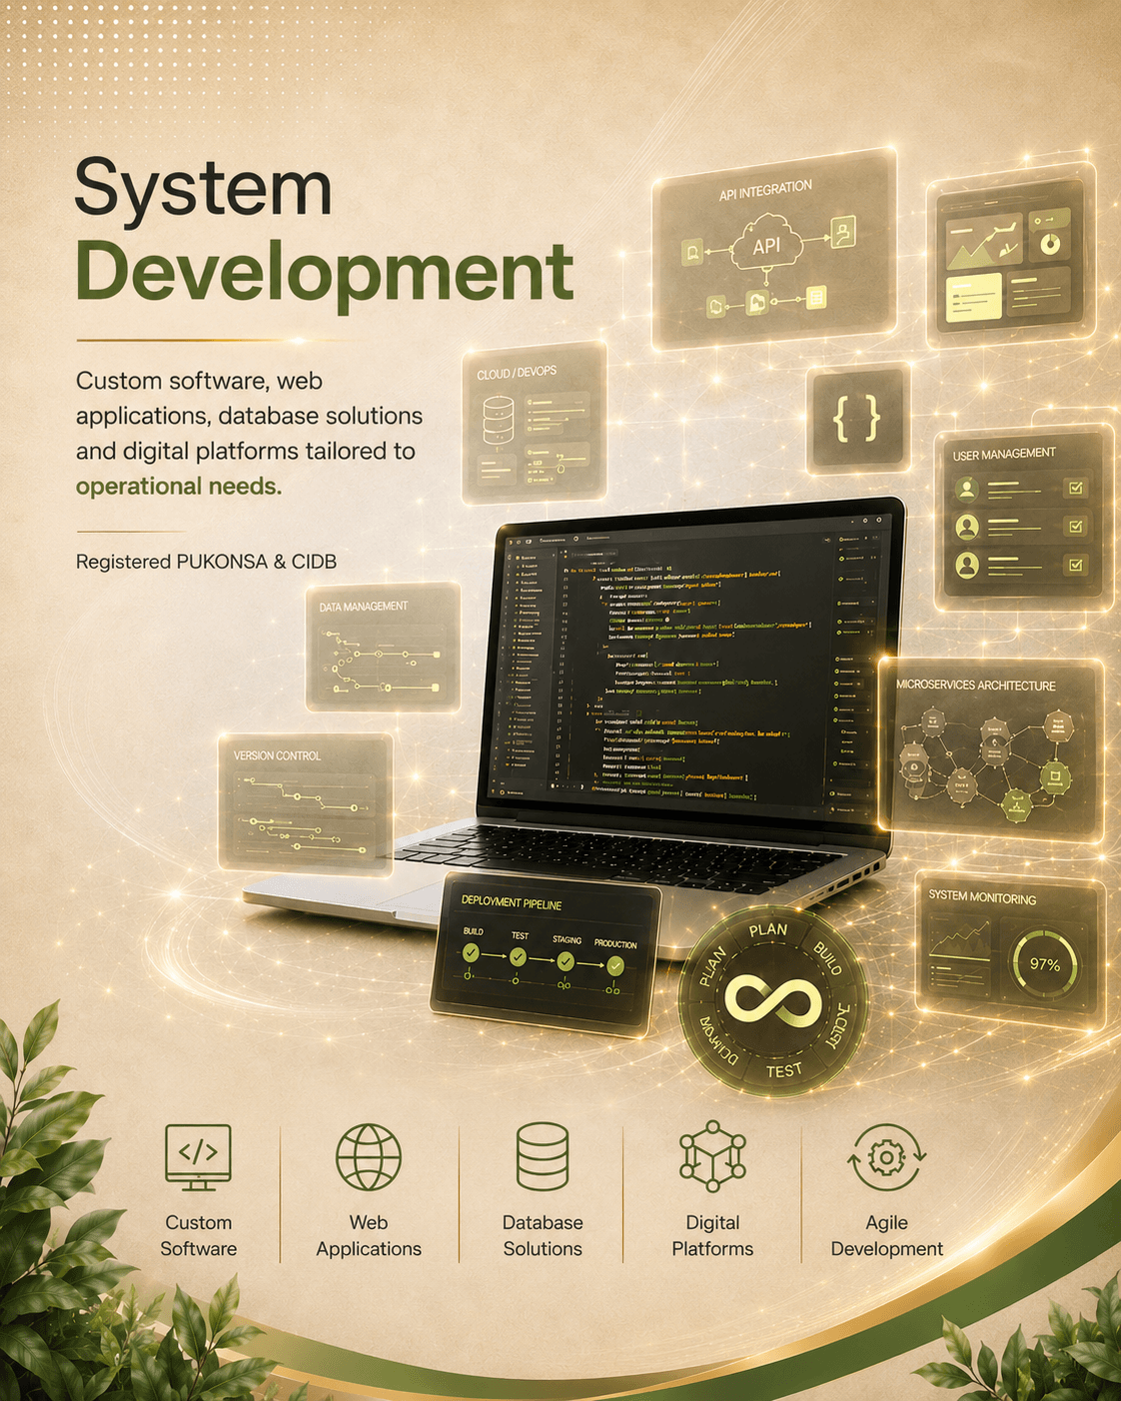
Task: Click the node diagram in Microservices Architecture card
Action: [x=987, y=762]
